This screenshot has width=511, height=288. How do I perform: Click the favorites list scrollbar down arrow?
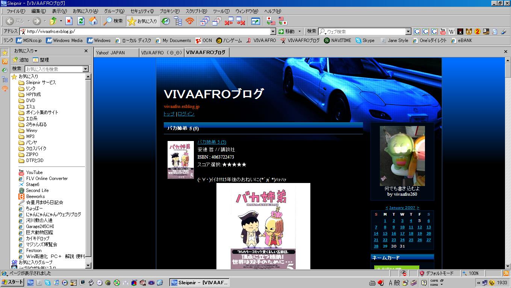click(x=88, y=265)
